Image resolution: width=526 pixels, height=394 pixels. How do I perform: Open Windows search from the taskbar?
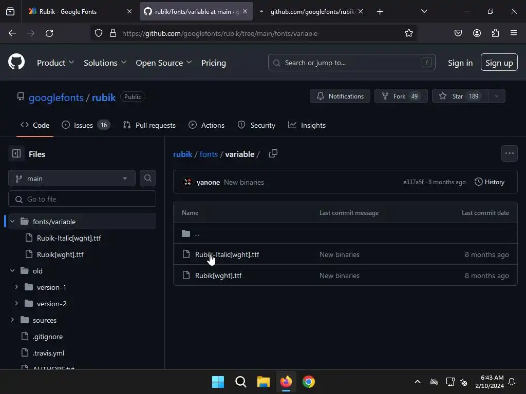pyautogui.click(x=240, y=382)
